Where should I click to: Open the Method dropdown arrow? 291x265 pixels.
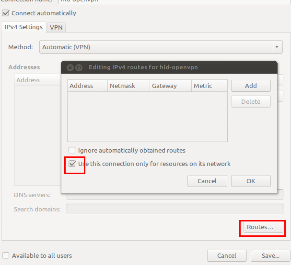(277, 47)
